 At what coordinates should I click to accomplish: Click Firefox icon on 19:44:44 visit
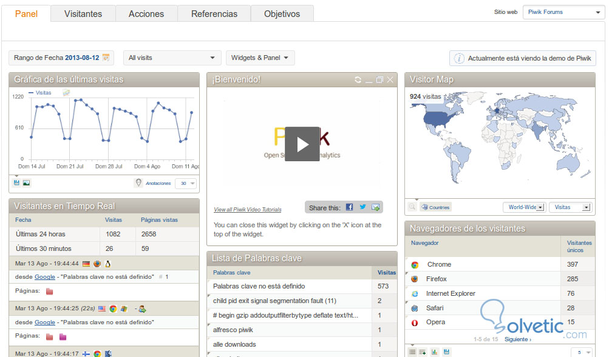pos(97,264)
